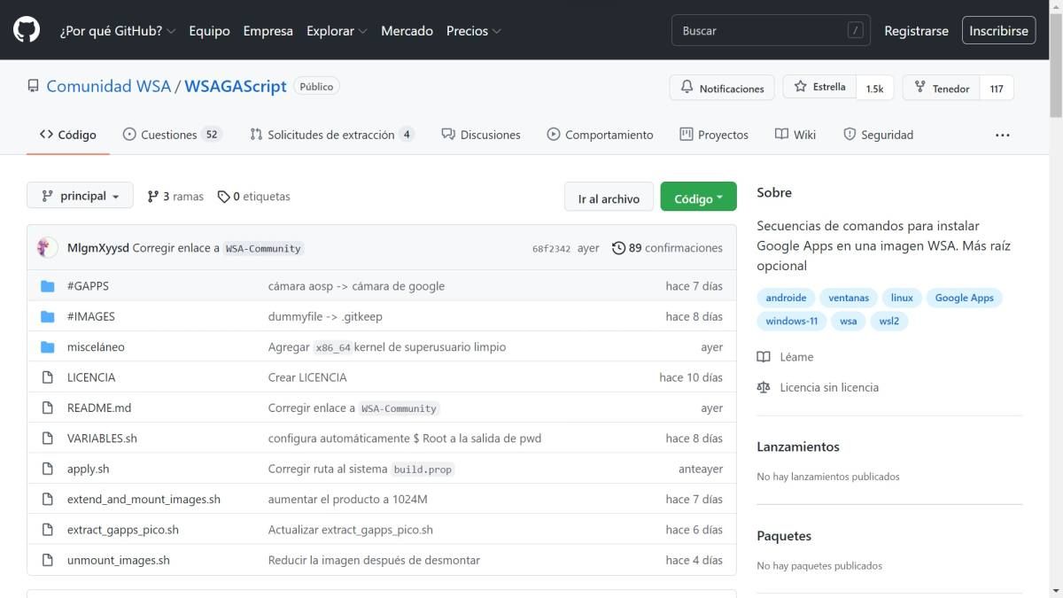Click the 117 forks count
This screenshot has height=598, width=1063.
tap(997, 88)
